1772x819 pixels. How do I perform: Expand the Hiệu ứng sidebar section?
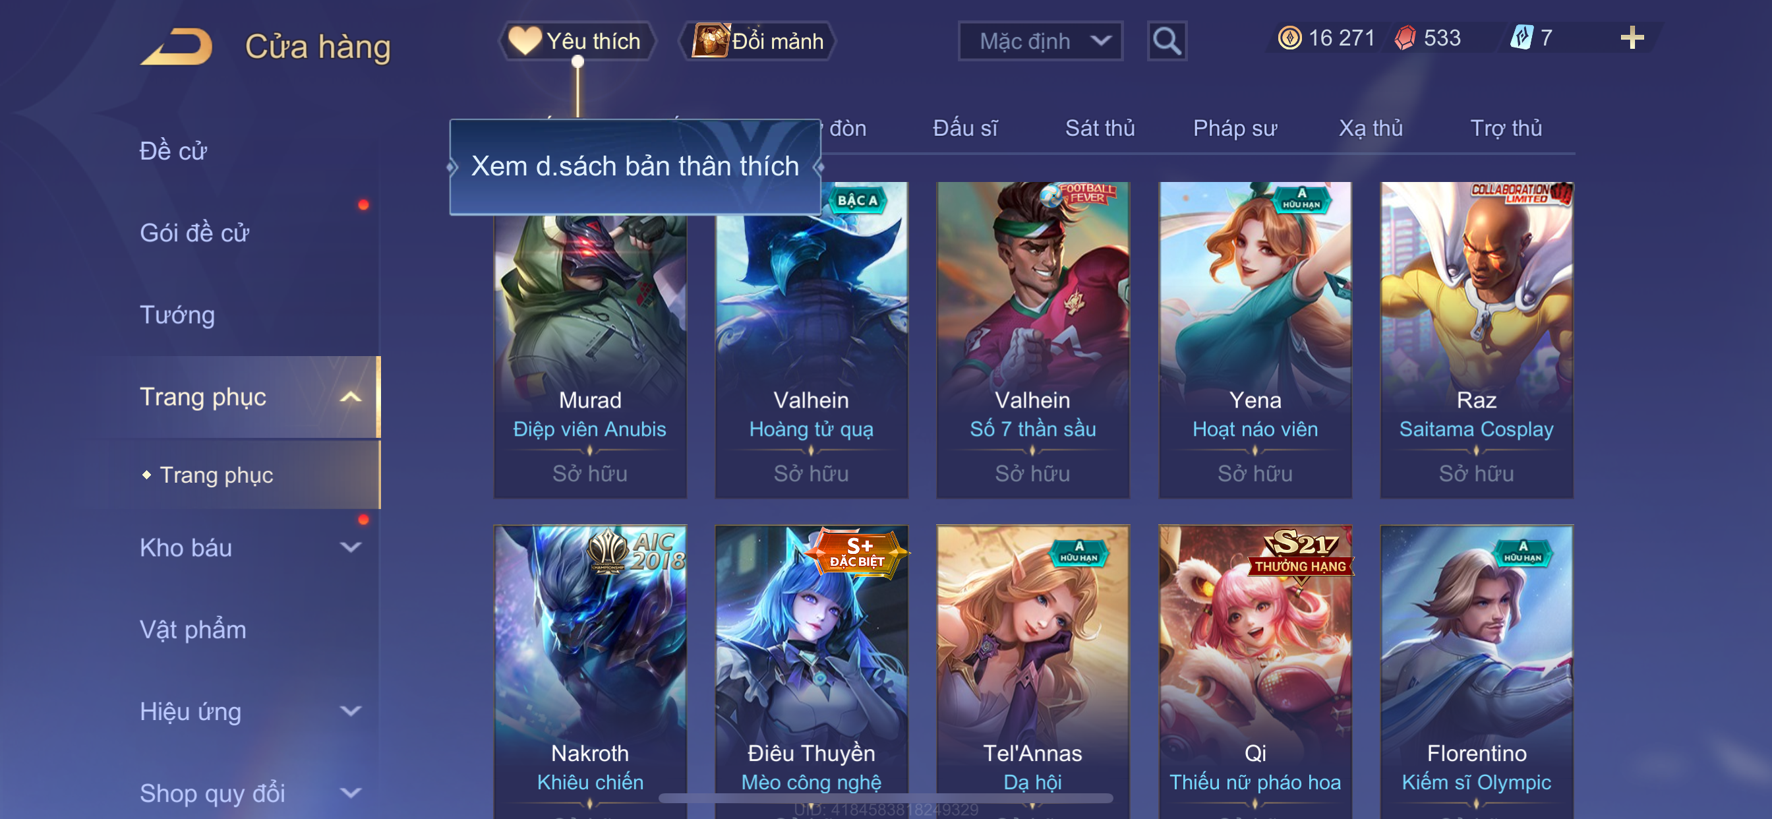(x=351, y=712)
